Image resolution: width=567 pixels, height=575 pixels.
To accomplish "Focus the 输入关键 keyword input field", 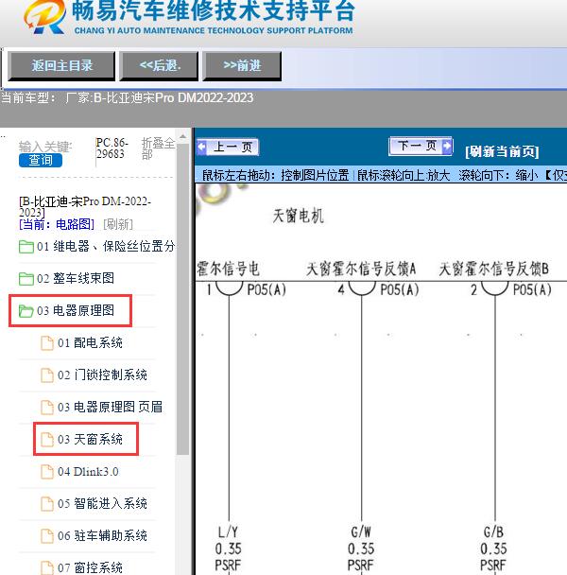I will tap(45, 147).
